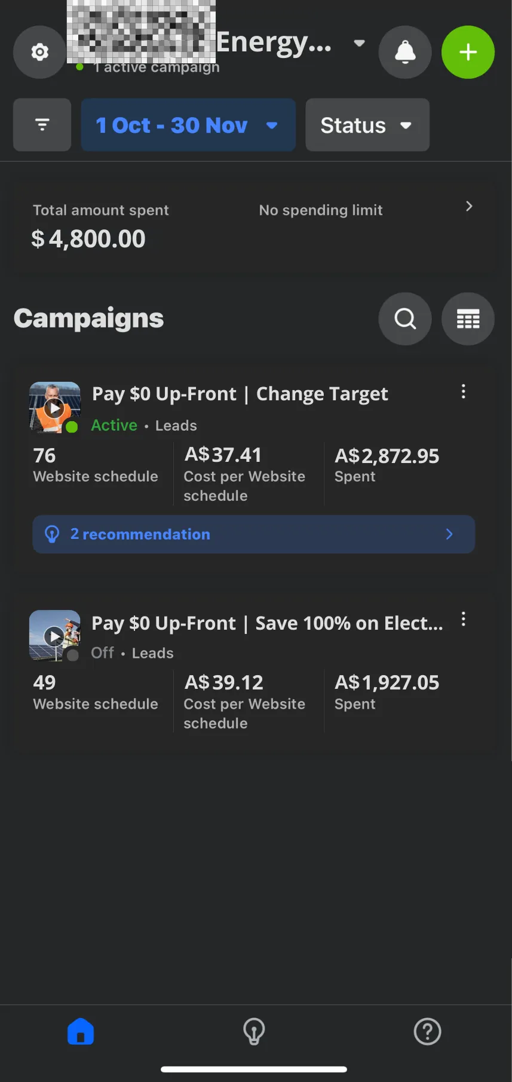Open three-dot menu for Save 100% campaign
Screen dimensions: 512x1082
coord(463,619)
